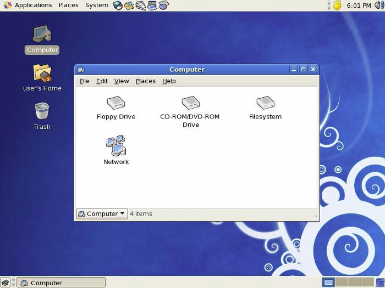Viewport: 385px width, 288px height.
Task: Click the Show Desktop button in bottom panel
Action: [x=5, y=283]
